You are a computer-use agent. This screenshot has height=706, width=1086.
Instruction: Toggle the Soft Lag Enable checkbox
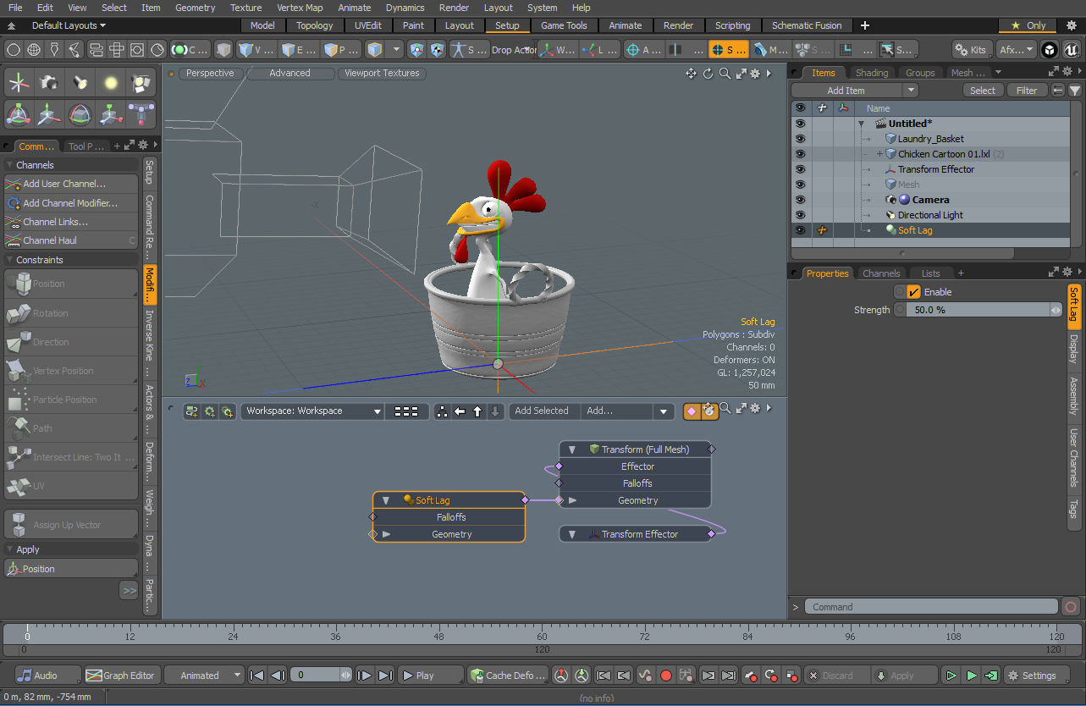coord(913,292)
